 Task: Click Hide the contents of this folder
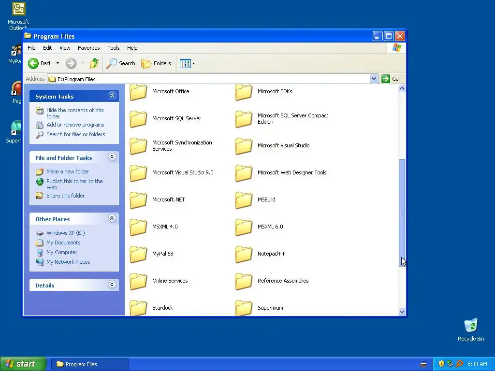pos(75,113)
